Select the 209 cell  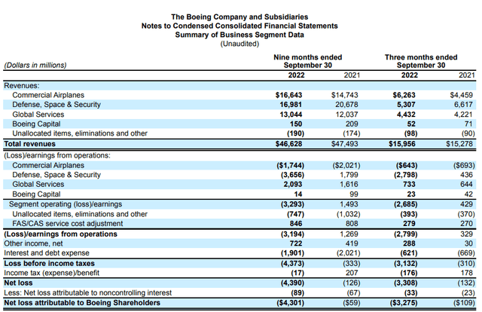click(x=352, y=124)
